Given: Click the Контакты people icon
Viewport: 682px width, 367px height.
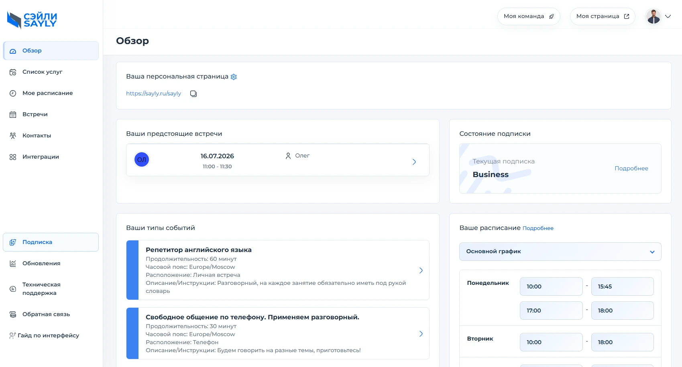Looking at the screenshot, I should click(x=13, y=136).
